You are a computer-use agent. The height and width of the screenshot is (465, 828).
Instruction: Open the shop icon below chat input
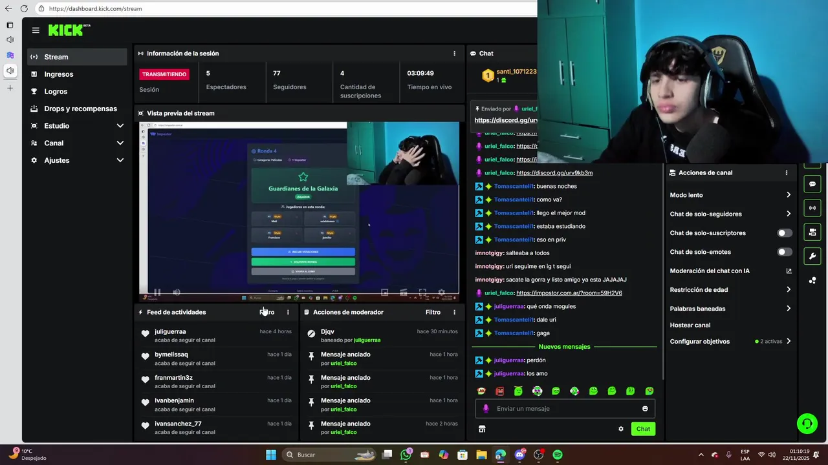tap(482, 429)
